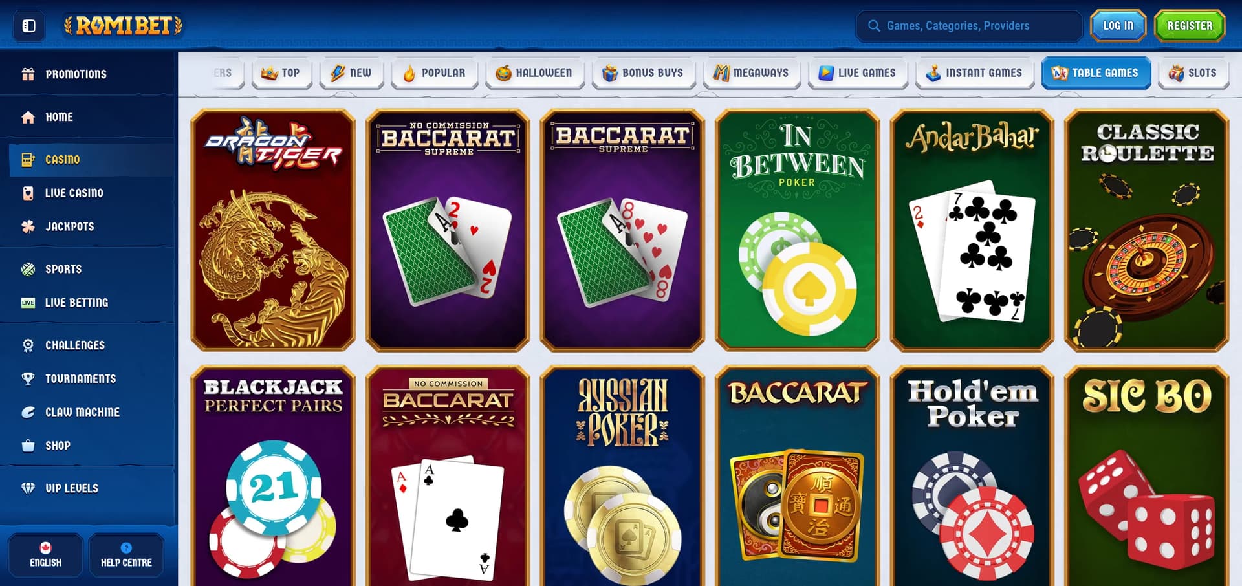The image size is (1242, 586).
Task: Click the Live Casino card icon
Action: pyautogui.click(x=28, y=193)
